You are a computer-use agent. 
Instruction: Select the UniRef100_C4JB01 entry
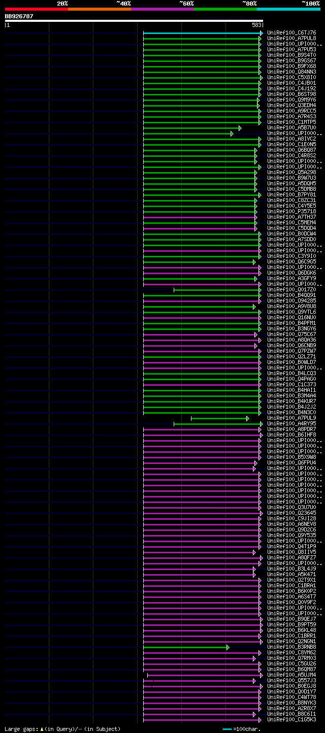291,83
